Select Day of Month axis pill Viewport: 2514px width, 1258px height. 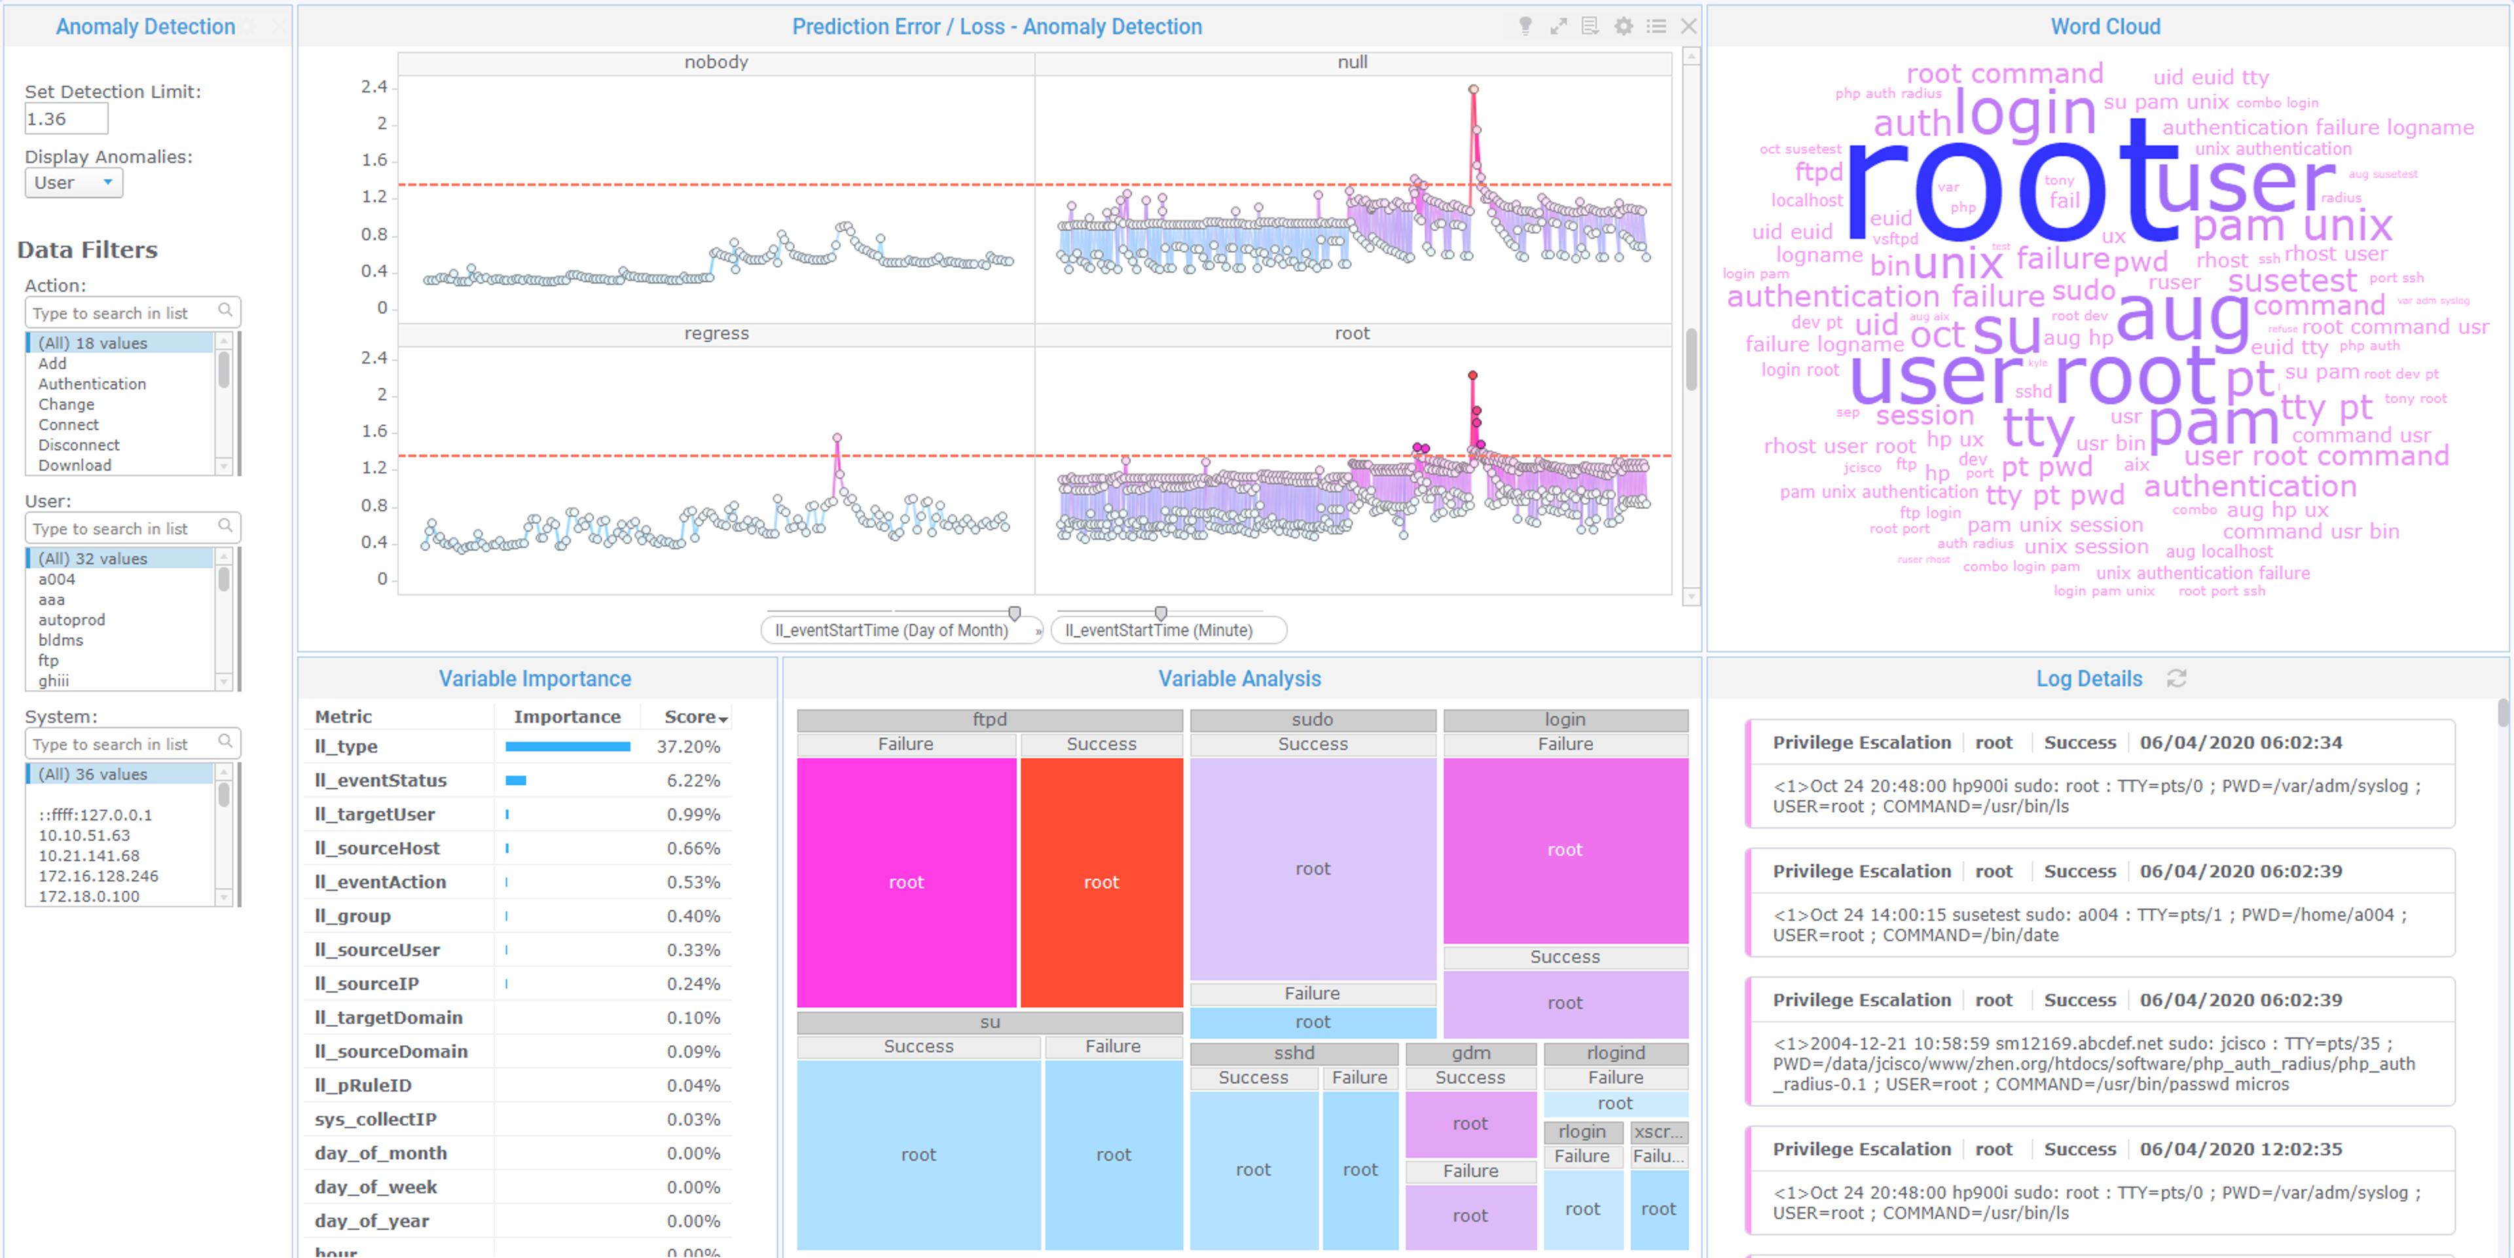[x=891, y=631]
